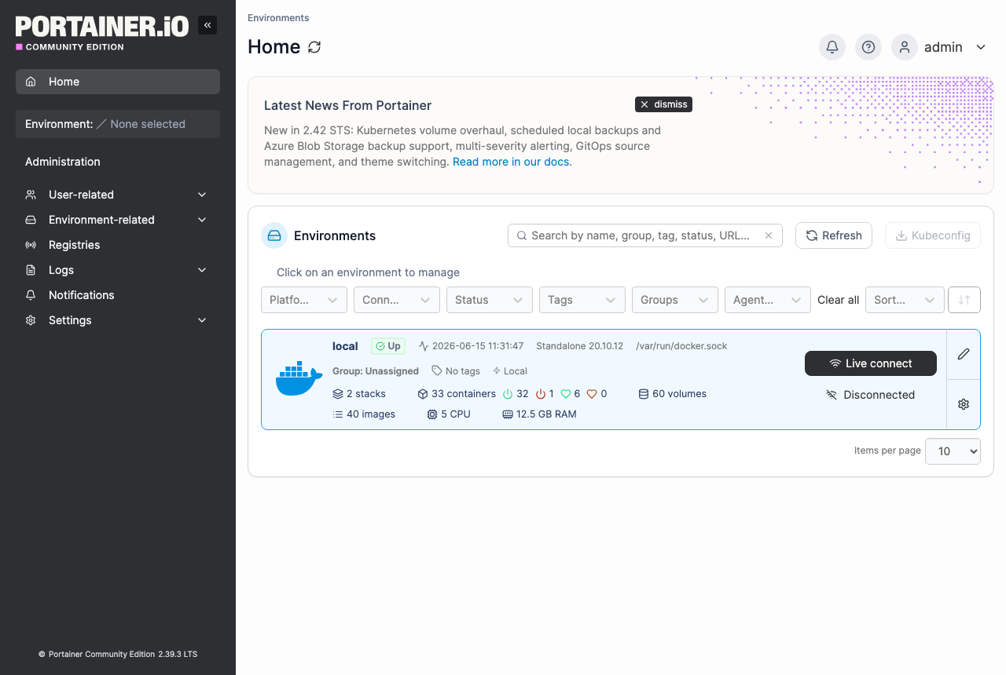Click the Environments breadcrumb link
Viewport: 1006px width, 675px height.
pyautogui.click(x=278, y=18)
